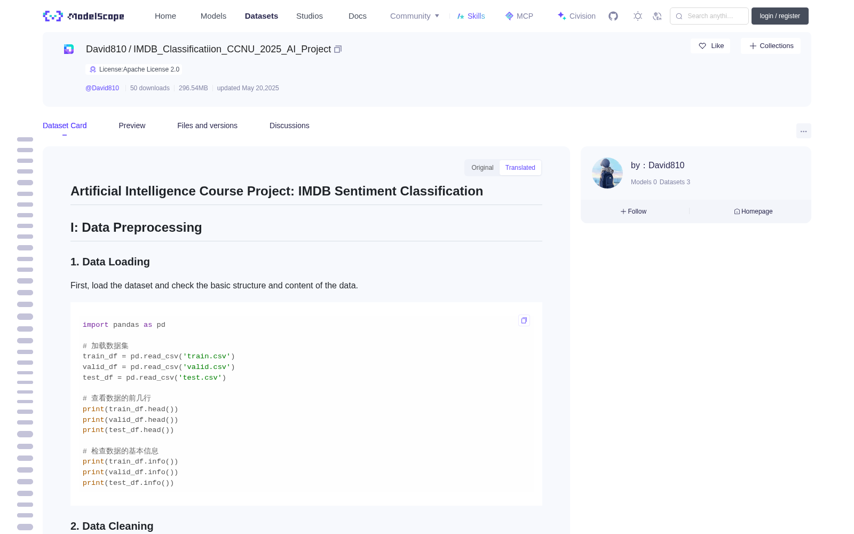The image size is (854, 534).
Task: Switch language with translate icon
Action: pos(658,16)
